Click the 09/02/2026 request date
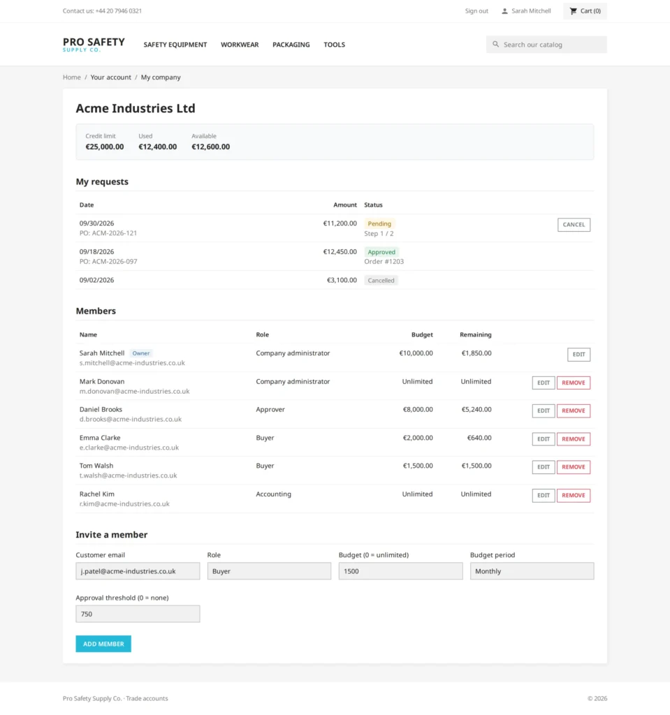The width and height of the screenshot is (670, 715). pyautogui.click(x=96, y=280)
